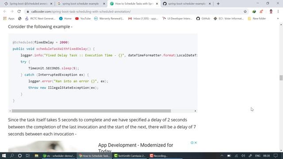
Task: Show hidden system tray icons
Action: (222, 155)
